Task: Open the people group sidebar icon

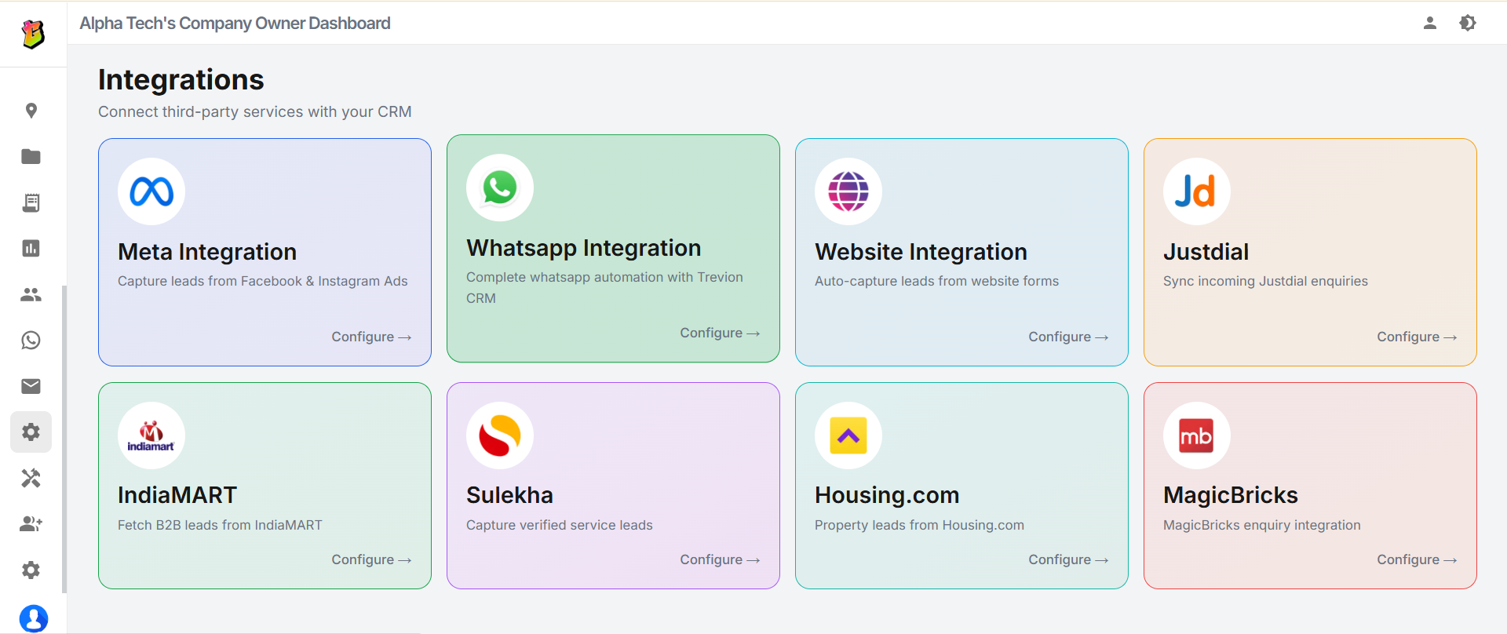Action: tap(31, 294)
